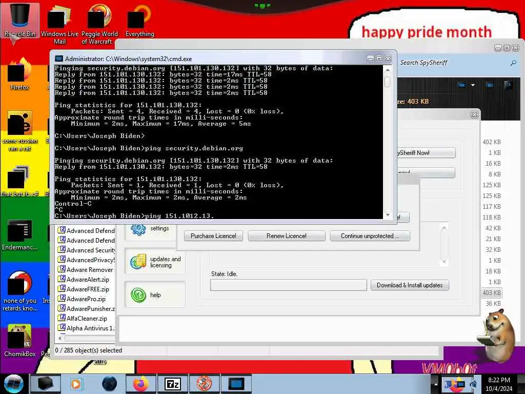Open the Recycle Bin desktop icon
525x394 pixels.
(x=20, y=20)
